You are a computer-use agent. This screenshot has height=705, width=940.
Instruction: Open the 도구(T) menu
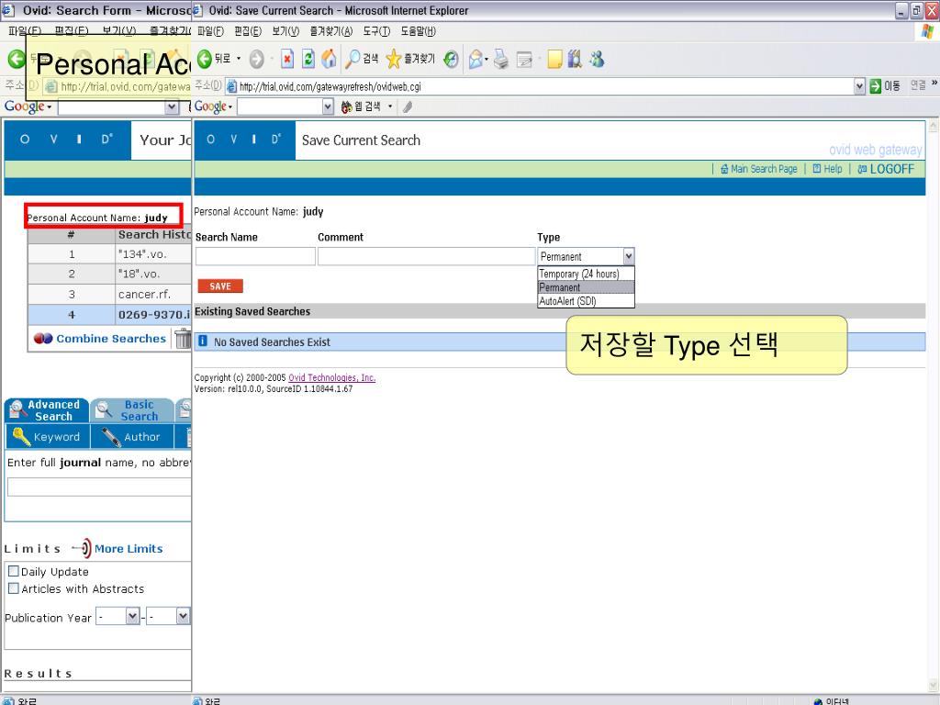(x=376, y=31)
